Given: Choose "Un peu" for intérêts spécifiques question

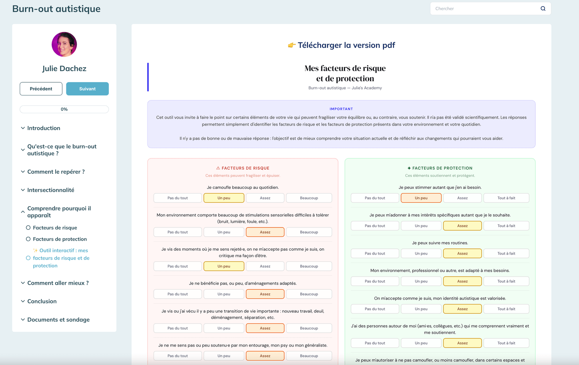Looking at the screenshot, I should click(421, 226).
